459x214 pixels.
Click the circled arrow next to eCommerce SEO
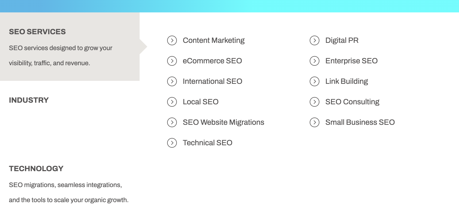pyautogui.click(x=172, y=61)
